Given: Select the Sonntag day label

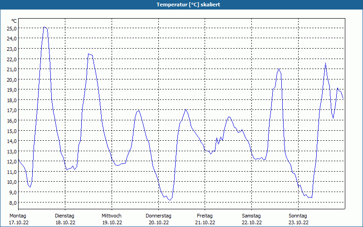Looking at the screenshot, I should (x=298, y=216).
